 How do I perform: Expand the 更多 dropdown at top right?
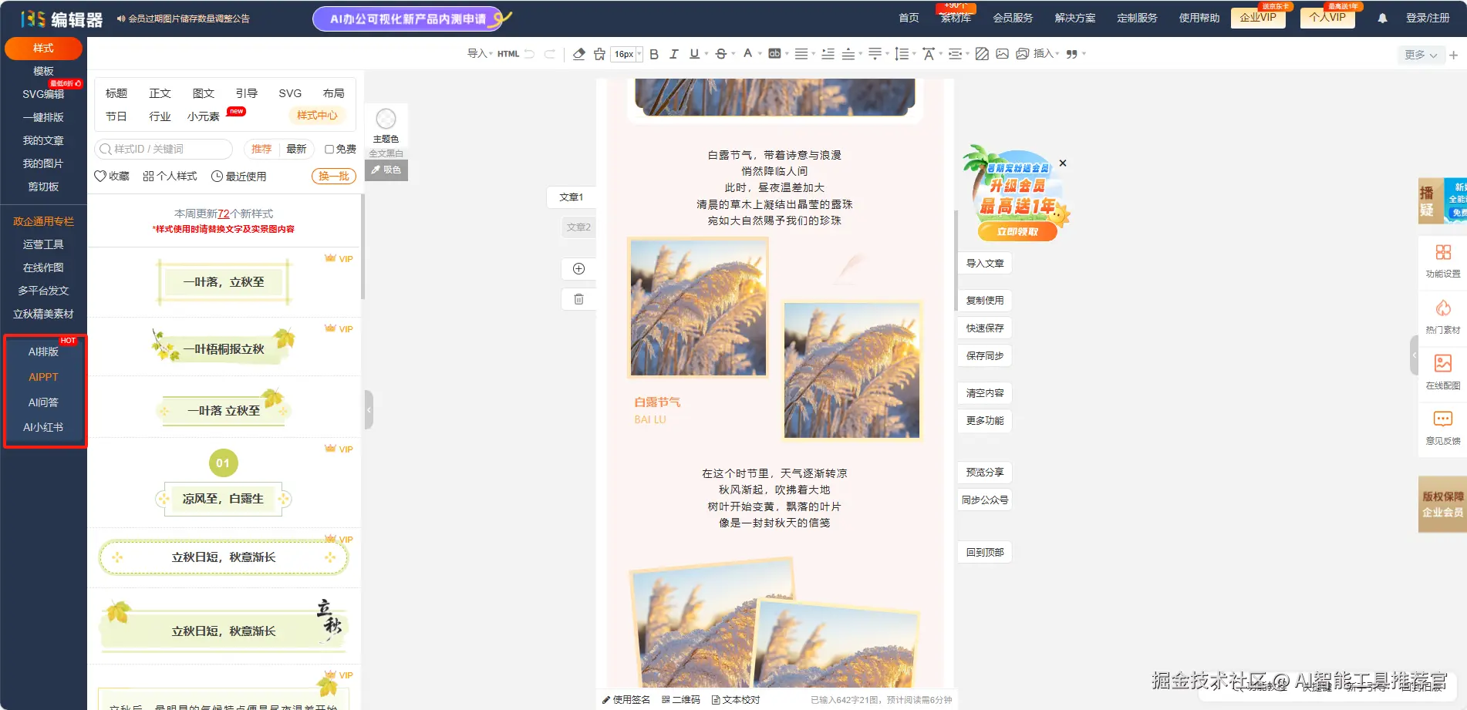(1418, 55)
